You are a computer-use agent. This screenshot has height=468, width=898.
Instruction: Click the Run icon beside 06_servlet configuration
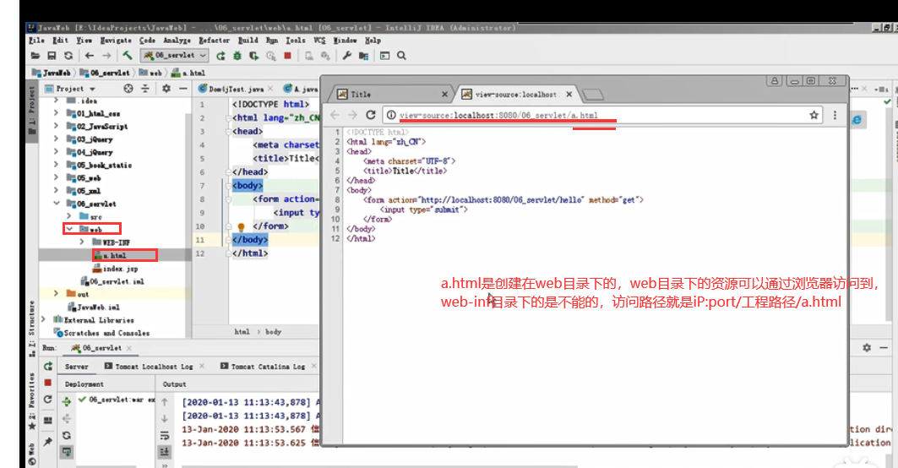click(220, 56)
